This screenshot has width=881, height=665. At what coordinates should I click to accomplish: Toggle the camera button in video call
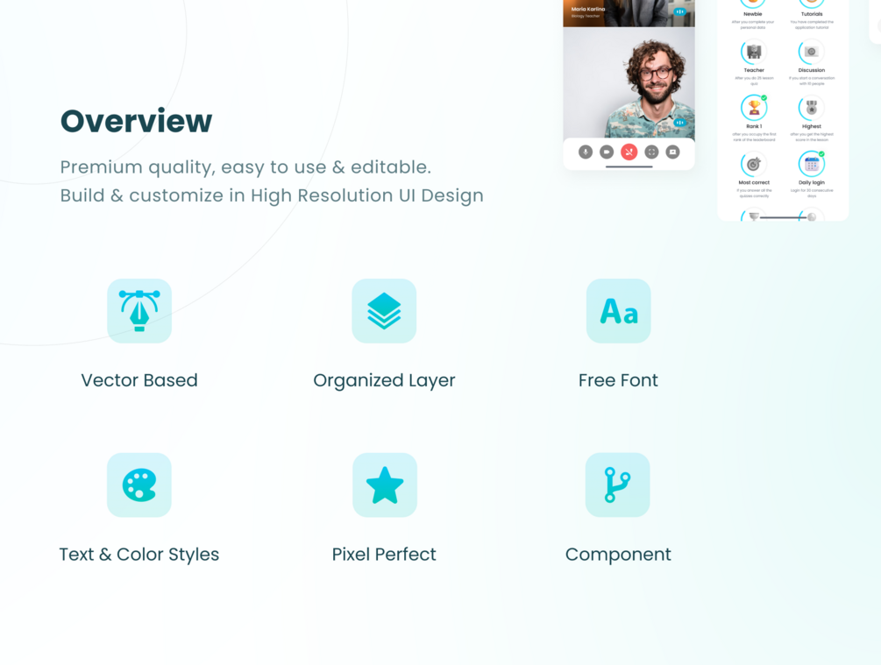[607, 152]
